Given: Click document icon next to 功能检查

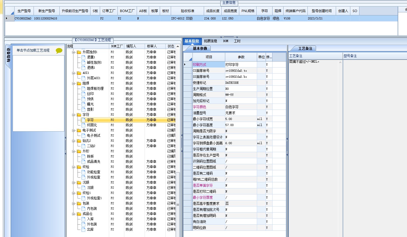Looking at the screenshot, I should click(83, 172).
